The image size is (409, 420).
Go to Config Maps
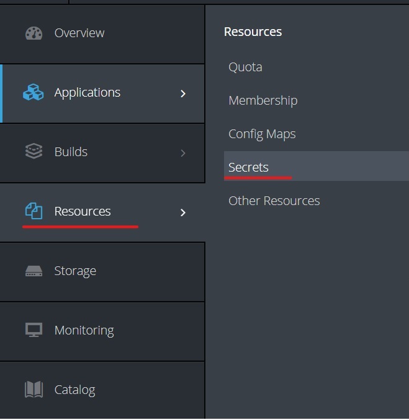pyautogui.click(x=262, y=134)
